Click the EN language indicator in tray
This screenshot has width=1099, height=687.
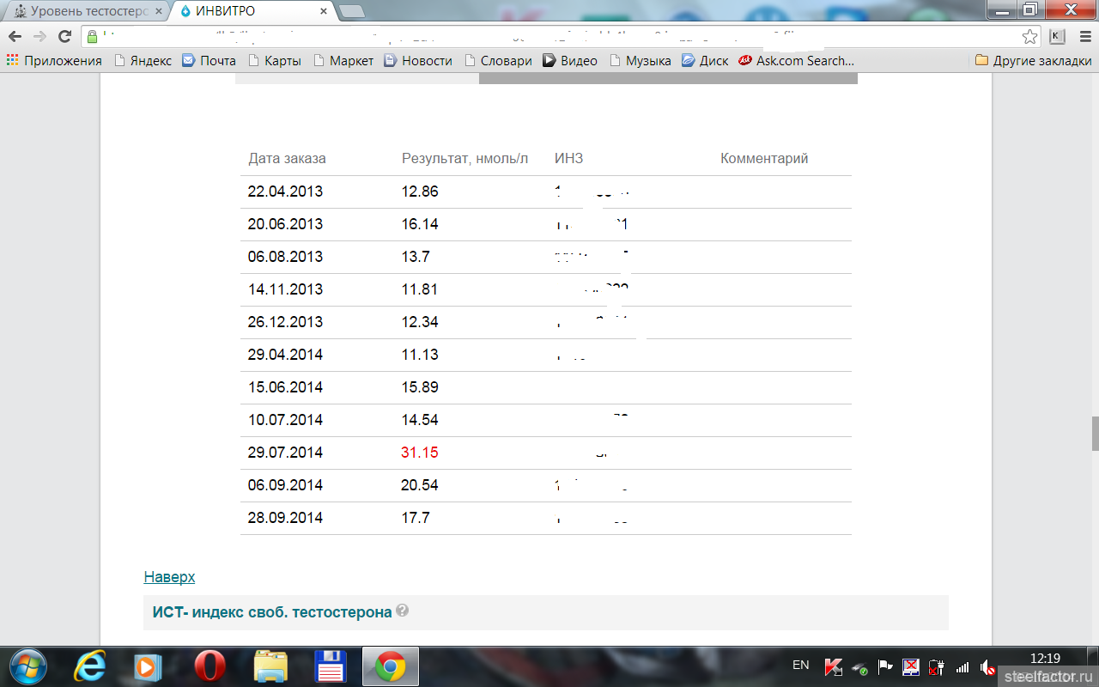pos(800,665)
